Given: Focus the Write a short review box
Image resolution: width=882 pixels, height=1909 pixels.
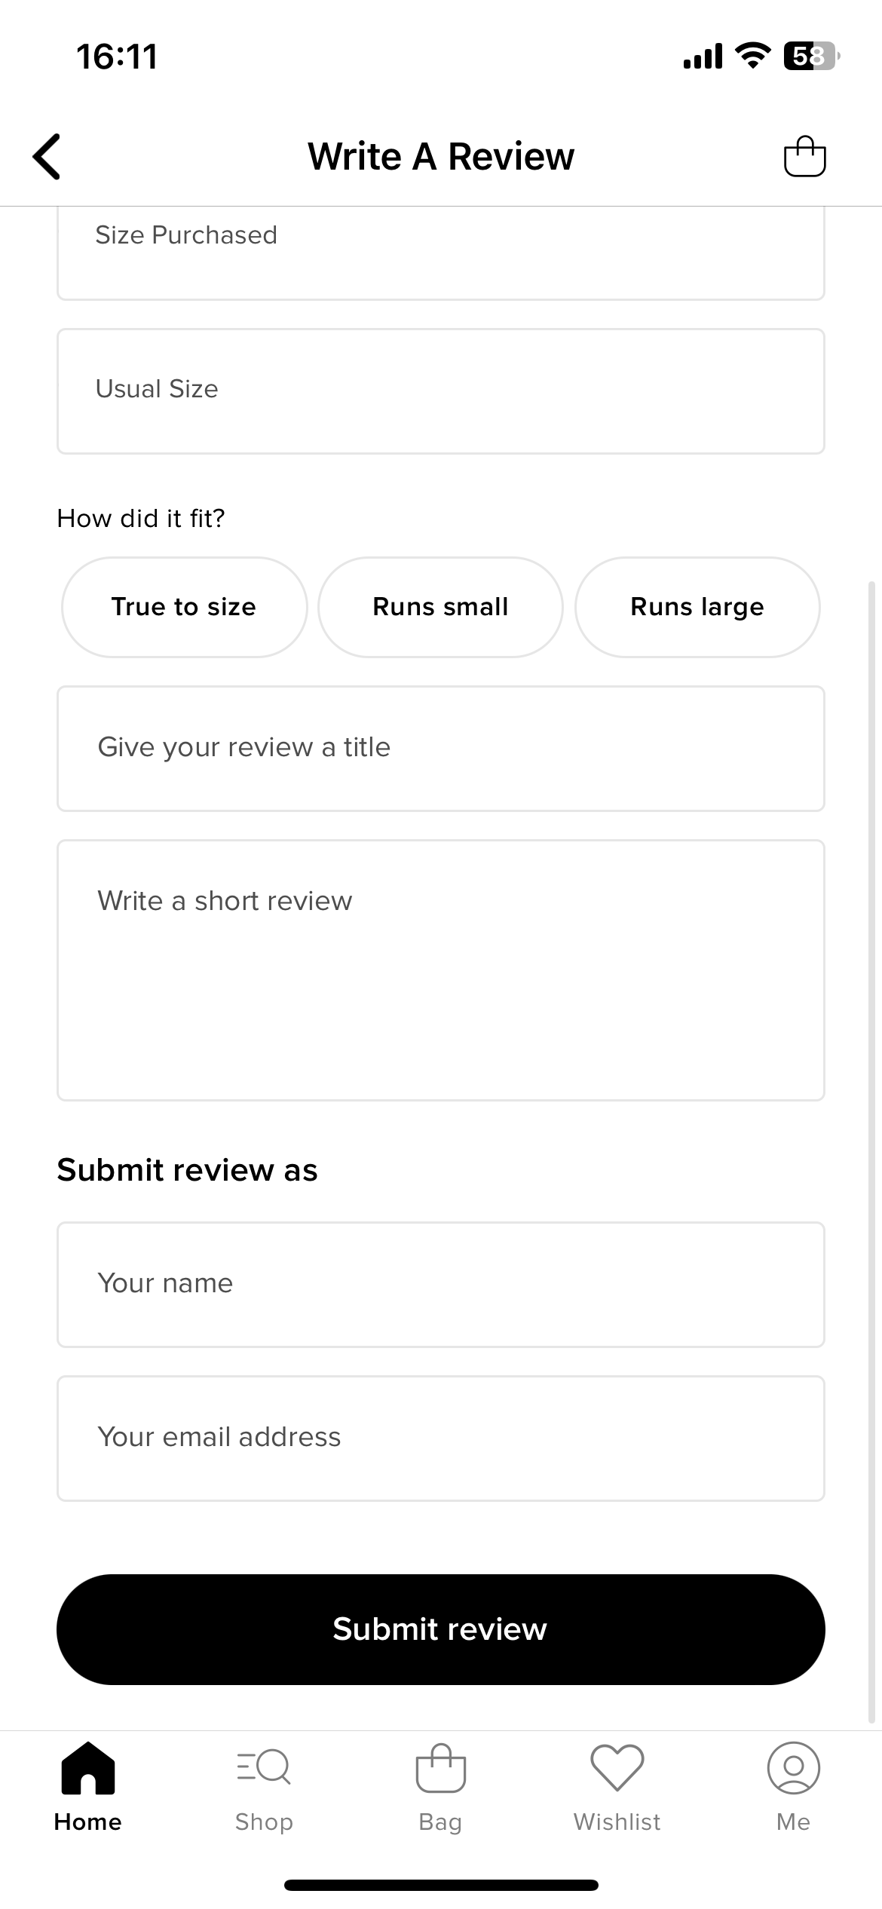Looking at the screenshot, I should [441, 970].
